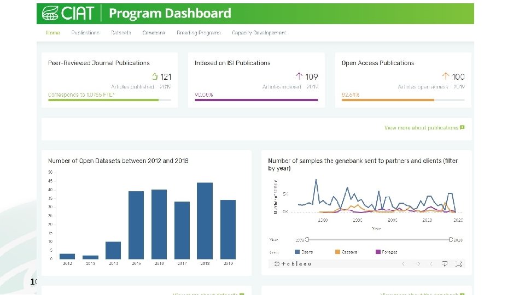This screenshot has width=525, height=295.
Task: Click the 90.08% percentage label
Action: [203, 95]
